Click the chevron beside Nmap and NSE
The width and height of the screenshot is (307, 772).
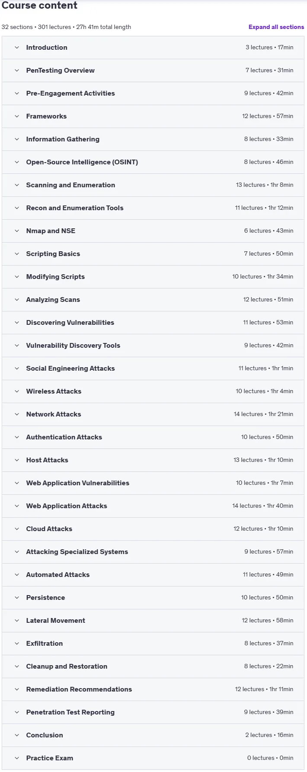pos(17,231)
